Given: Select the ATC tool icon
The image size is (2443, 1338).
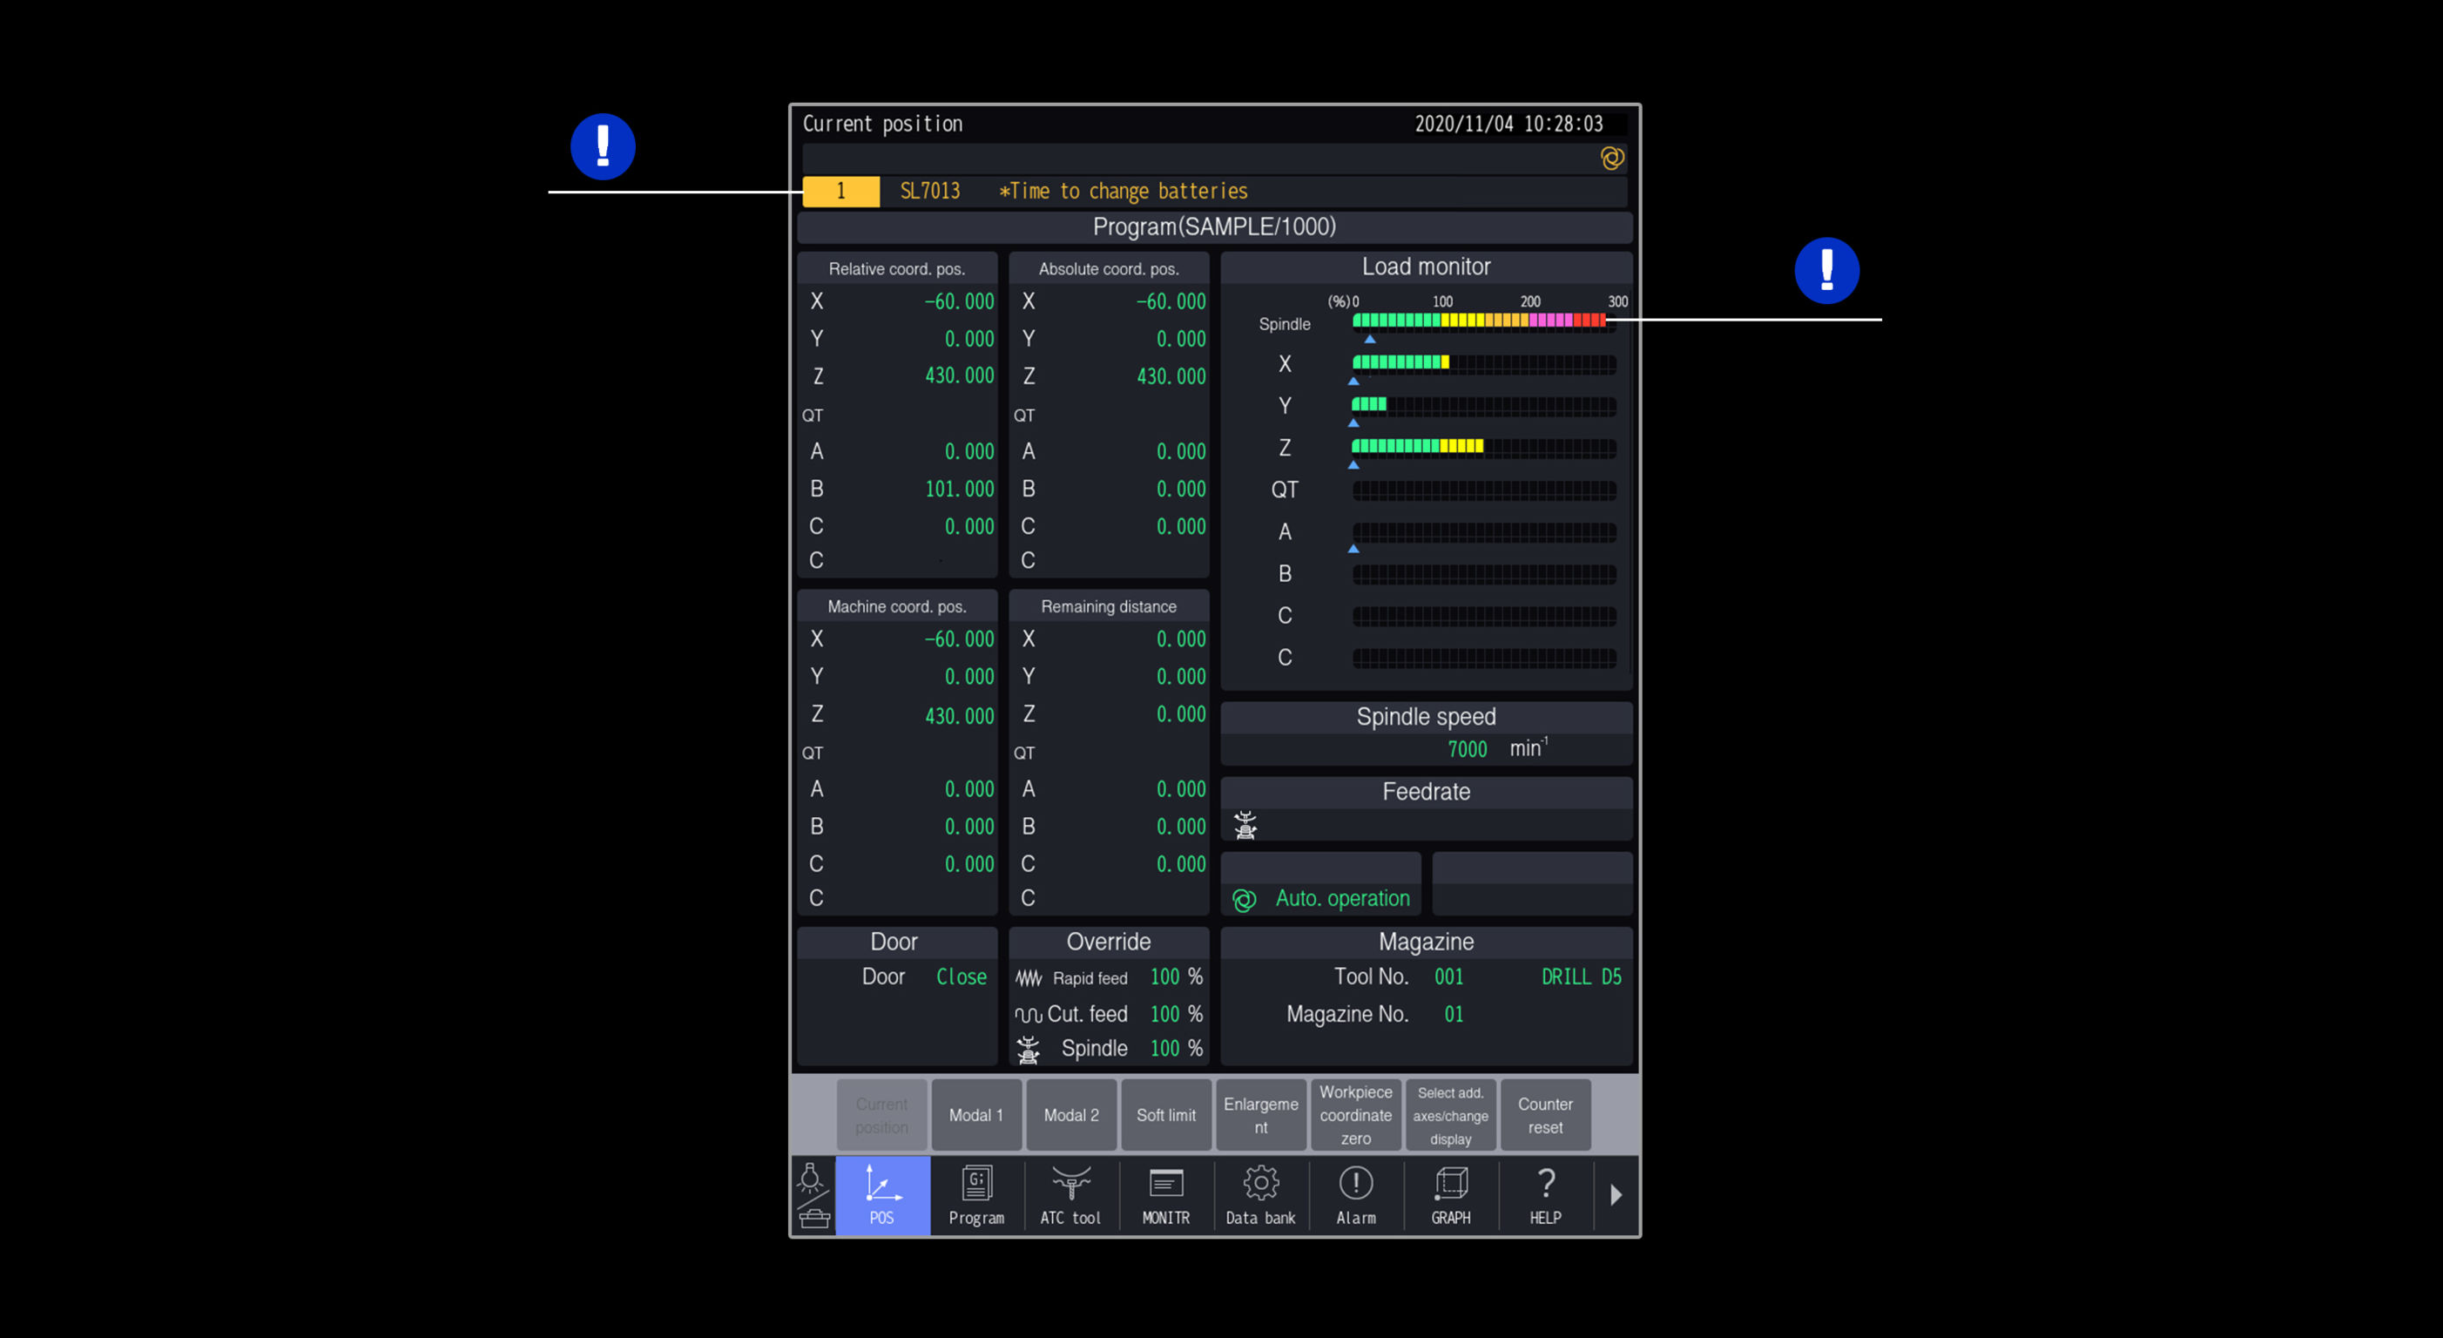Looking at the screenshot, I should 1070,1195.
